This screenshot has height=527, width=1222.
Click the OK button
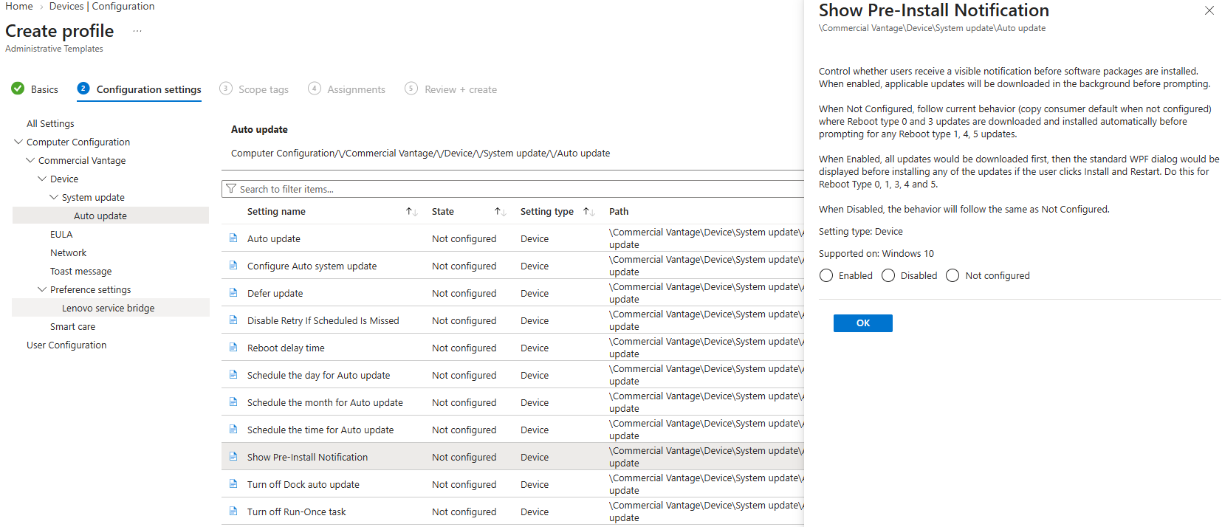click(863, 323)
